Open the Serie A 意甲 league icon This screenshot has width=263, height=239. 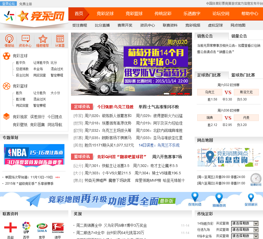tap(42, 228)
